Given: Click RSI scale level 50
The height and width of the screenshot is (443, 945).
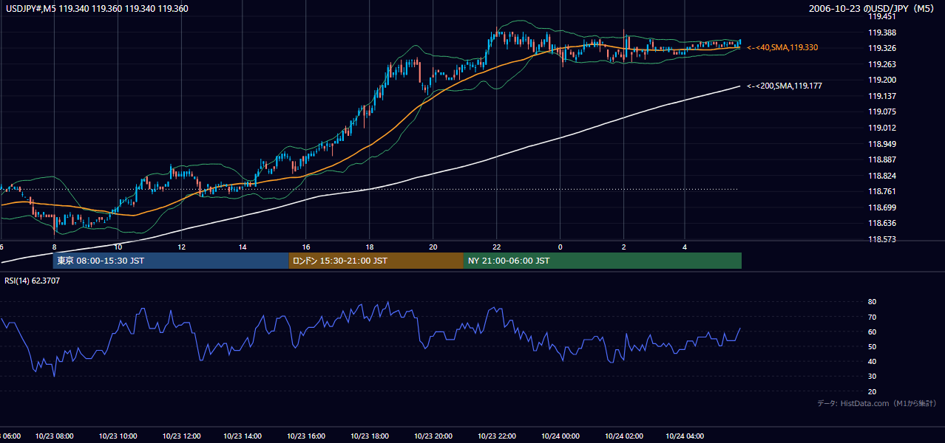Looking at the screenshot, I should pos(872,347).
